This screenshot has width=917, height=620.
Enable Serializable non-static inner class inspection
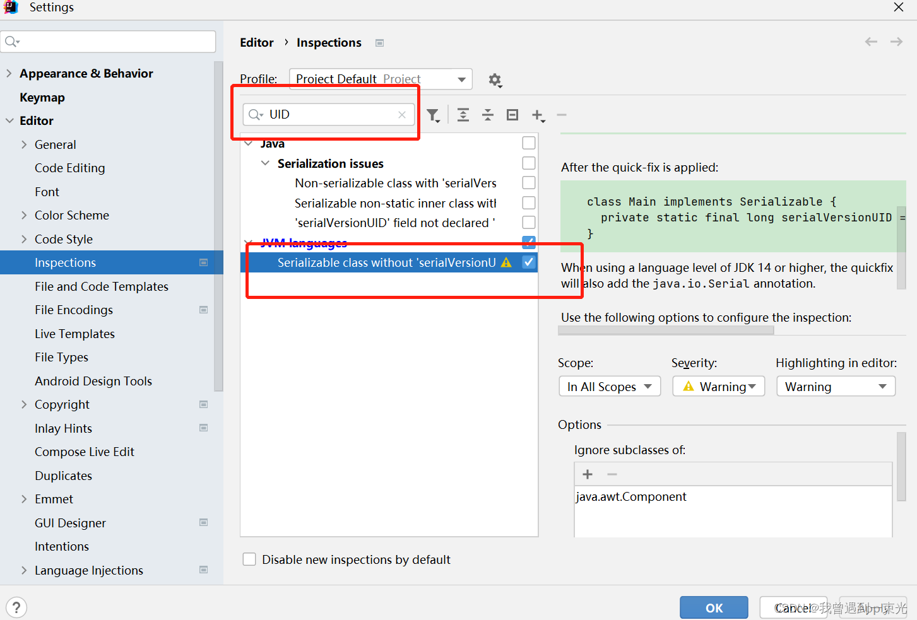tap(529, 202)
